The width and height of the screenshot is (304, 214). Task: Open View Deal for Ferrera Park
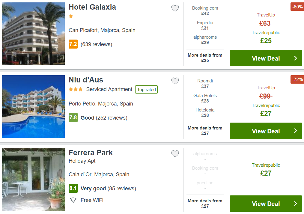[x=266, y=204]
